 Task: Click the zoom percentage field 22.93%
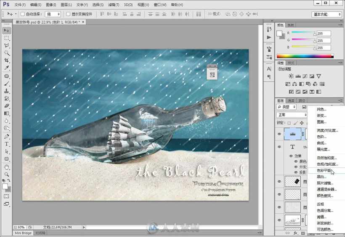19,227
